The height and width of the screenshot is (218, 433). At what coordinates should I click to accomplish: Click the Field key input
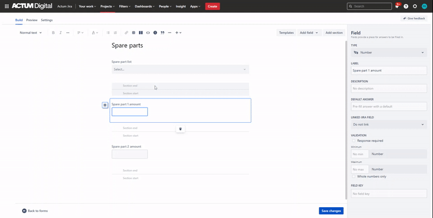pos(389,194)
